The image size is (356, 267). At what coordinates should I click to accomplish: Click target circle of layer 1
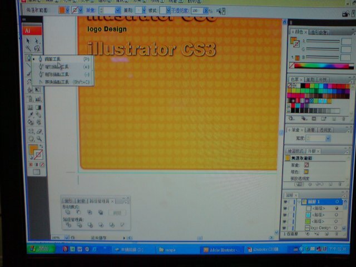pyautogui.click(x=337, y=201)
